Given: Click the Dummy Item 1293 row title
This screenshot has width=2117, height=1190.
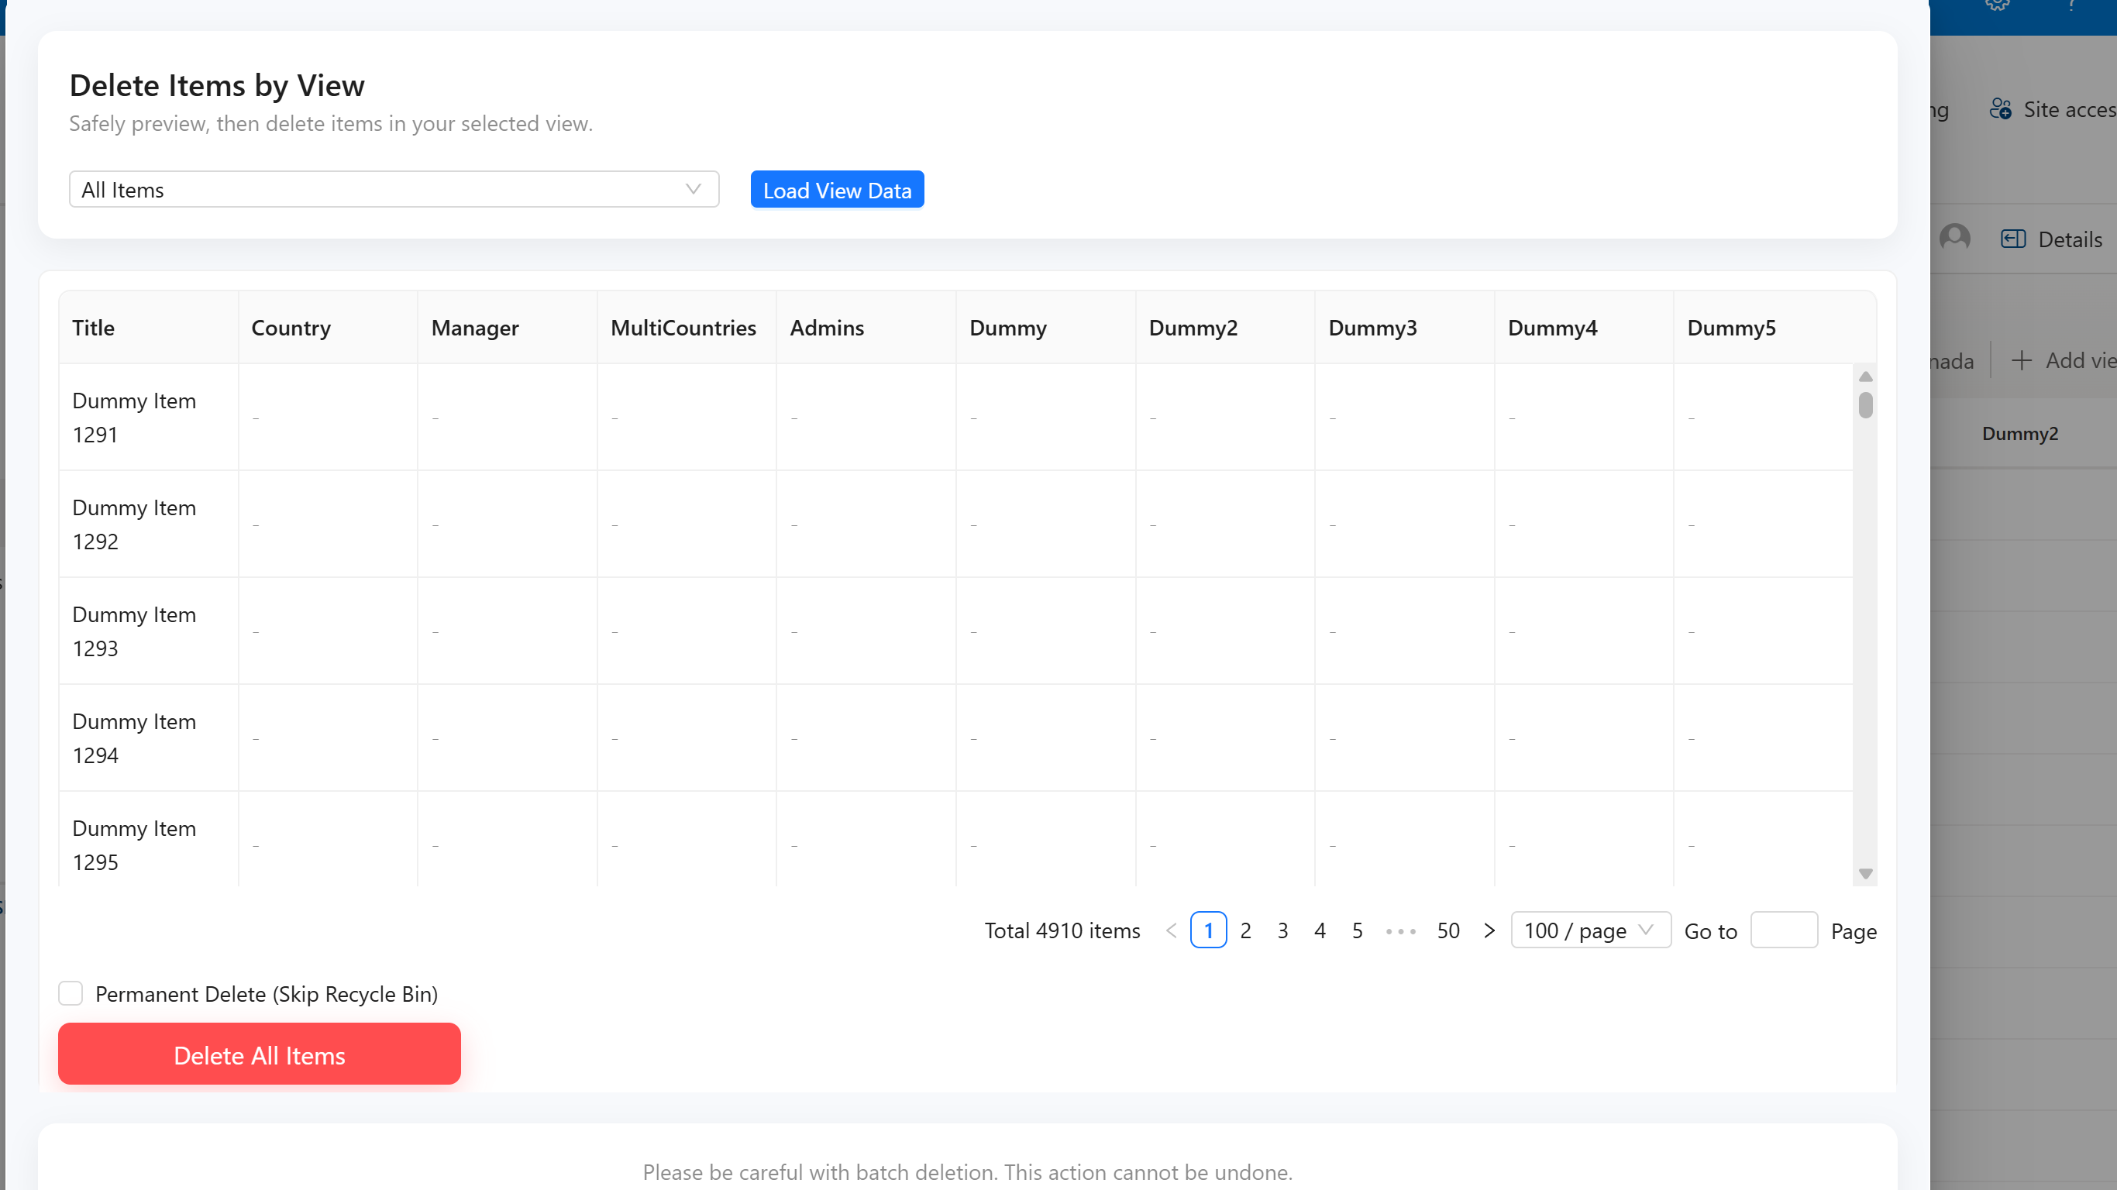Looking at the screenshot, I should tap(134, 631).
